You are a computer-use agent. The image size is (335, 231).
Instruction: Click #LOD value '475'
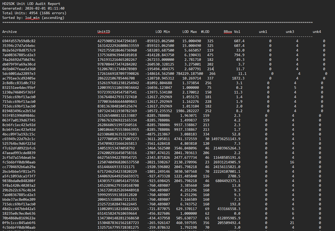point(210,55)
